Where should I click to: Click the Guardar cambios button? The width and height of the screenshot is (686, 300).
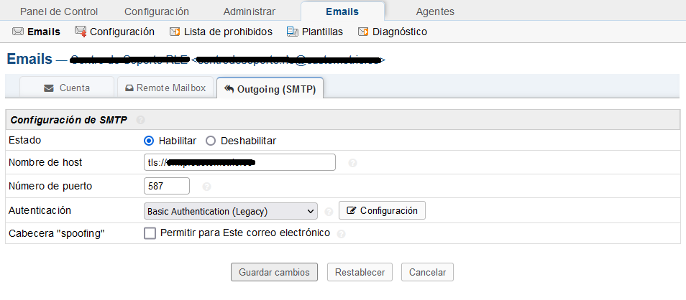pos(274,272)
